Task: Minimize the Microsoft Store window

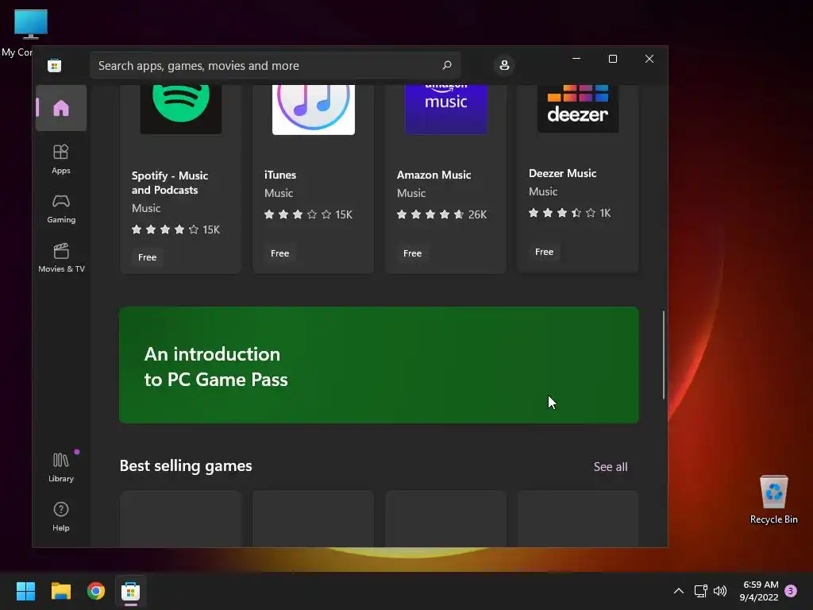Action: 576,59
